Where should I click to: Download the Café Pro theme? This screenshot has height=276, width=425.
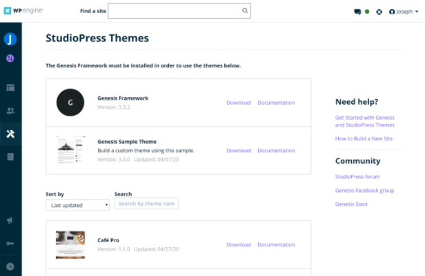click(239, 244)
